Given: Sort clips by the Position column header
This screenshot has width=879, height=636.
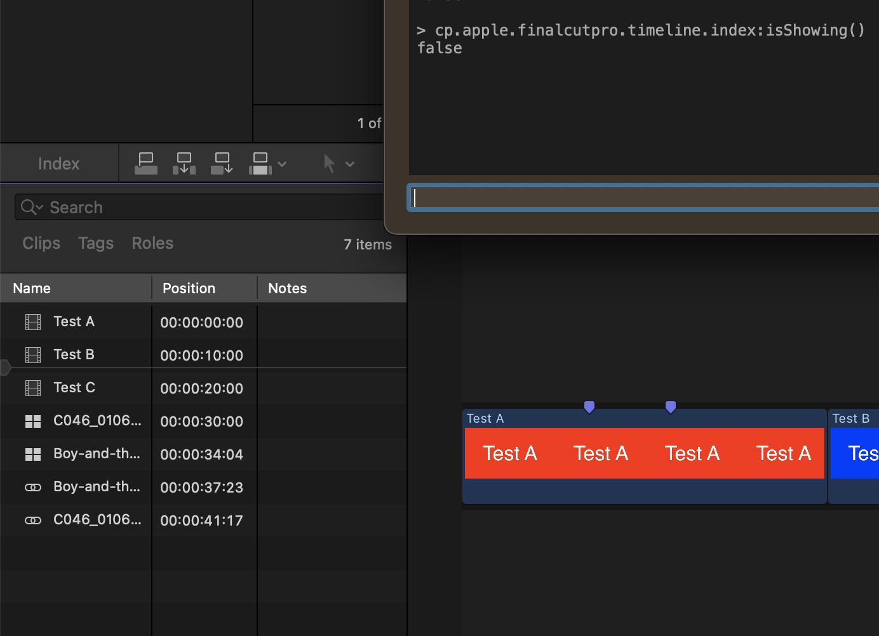Looking at the screenshot, I should 189,288.
